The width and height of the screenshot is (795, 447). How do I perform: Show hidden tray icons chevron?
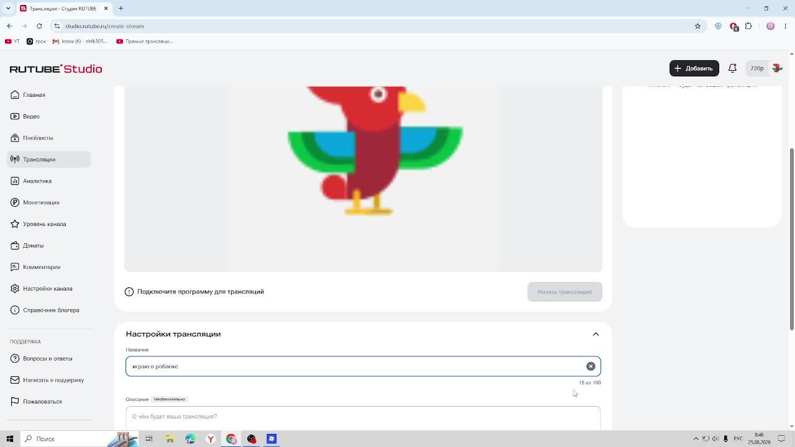(x=696, y=439)
